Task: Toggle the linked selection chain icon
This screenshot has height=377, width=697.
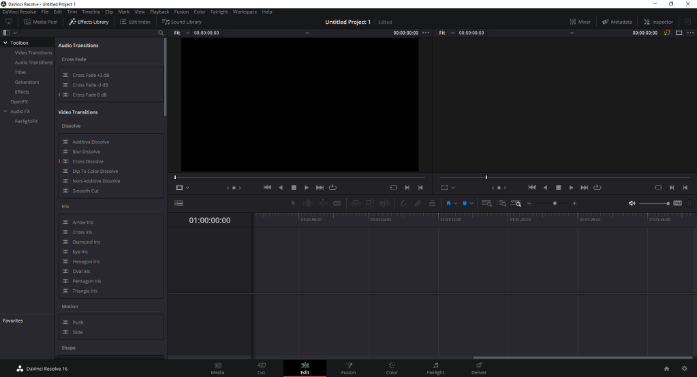Action: pyautogui.click(x=418, y=203)
